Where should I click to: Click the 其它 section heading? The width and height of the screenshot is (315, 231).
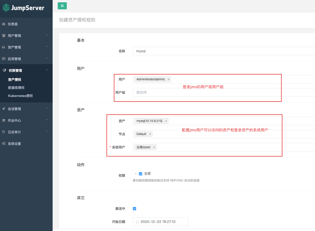click(x=81, y=198)
